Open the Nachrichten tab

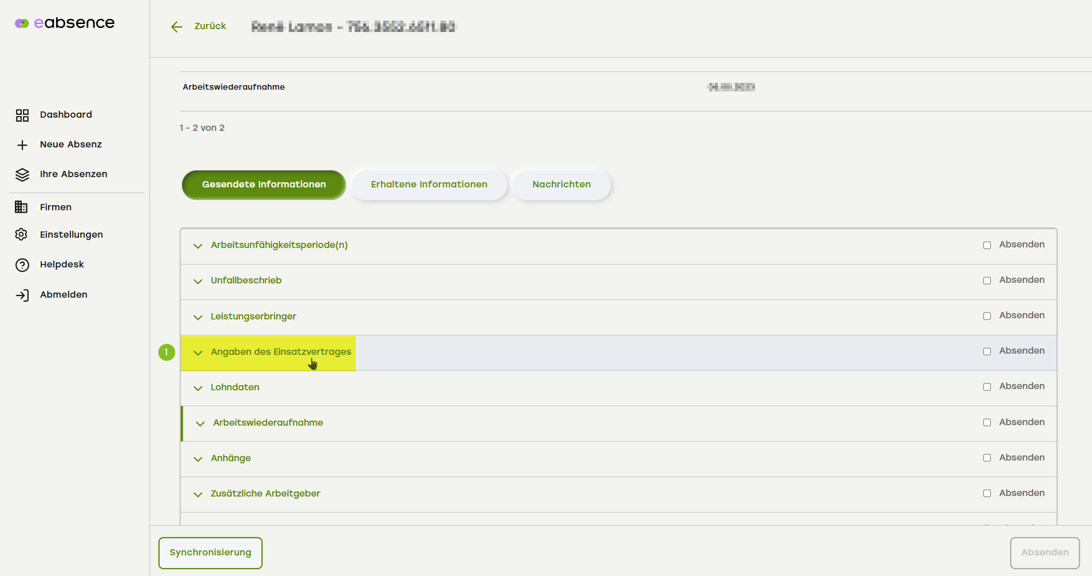point(561,185)
